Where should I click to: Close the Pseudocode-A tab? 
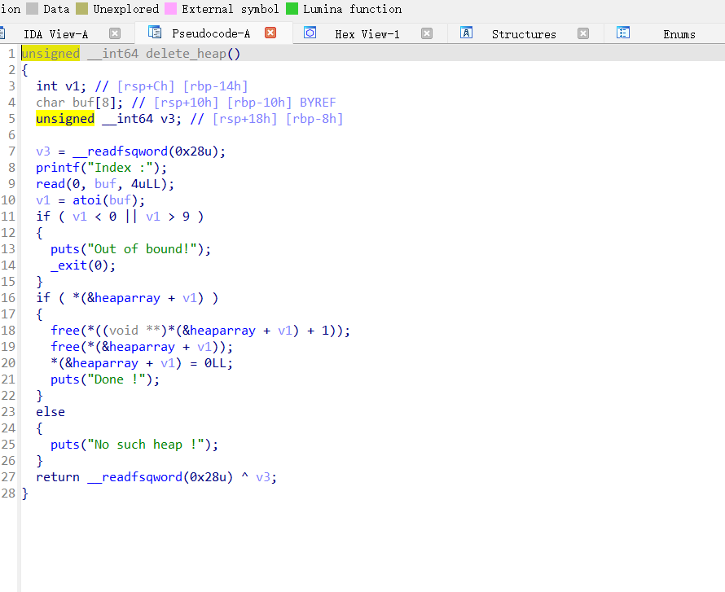pos(270,33)
